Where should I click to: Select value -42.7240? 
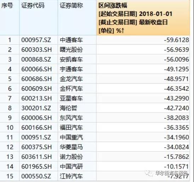(x=177, y=108)
